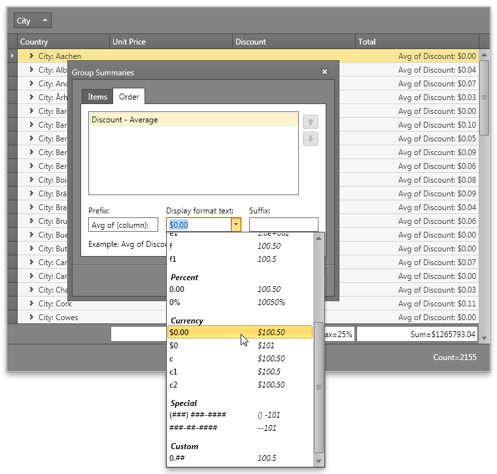The height and width of the screenshot is (474, 497).
Task: Click the move up arrow button
Action: pos(311,121)
